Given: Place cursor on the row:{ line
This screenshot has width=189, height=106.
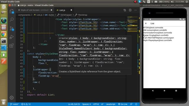Looking at the screenshot, I should (x=36, y=82).
